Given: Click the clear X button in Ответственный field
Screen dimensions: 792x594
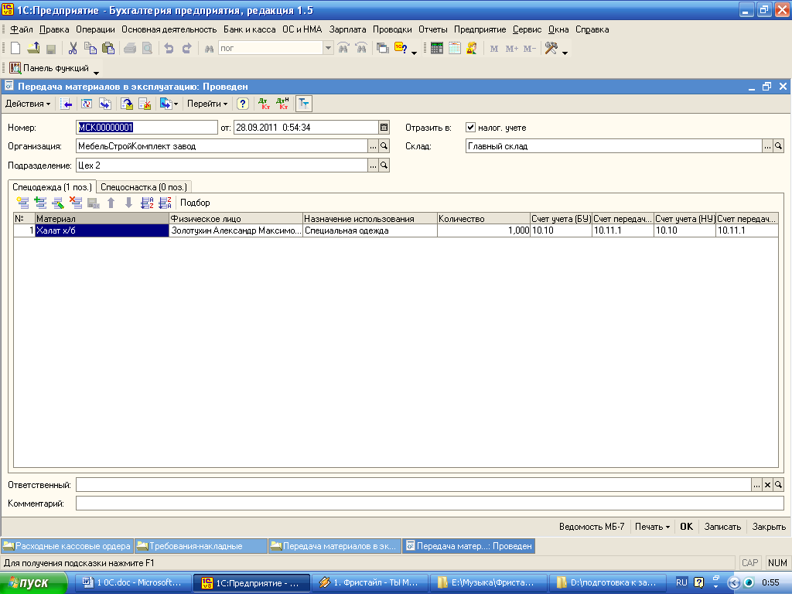Looking at the screenshot, I should [x=767, y=485].
